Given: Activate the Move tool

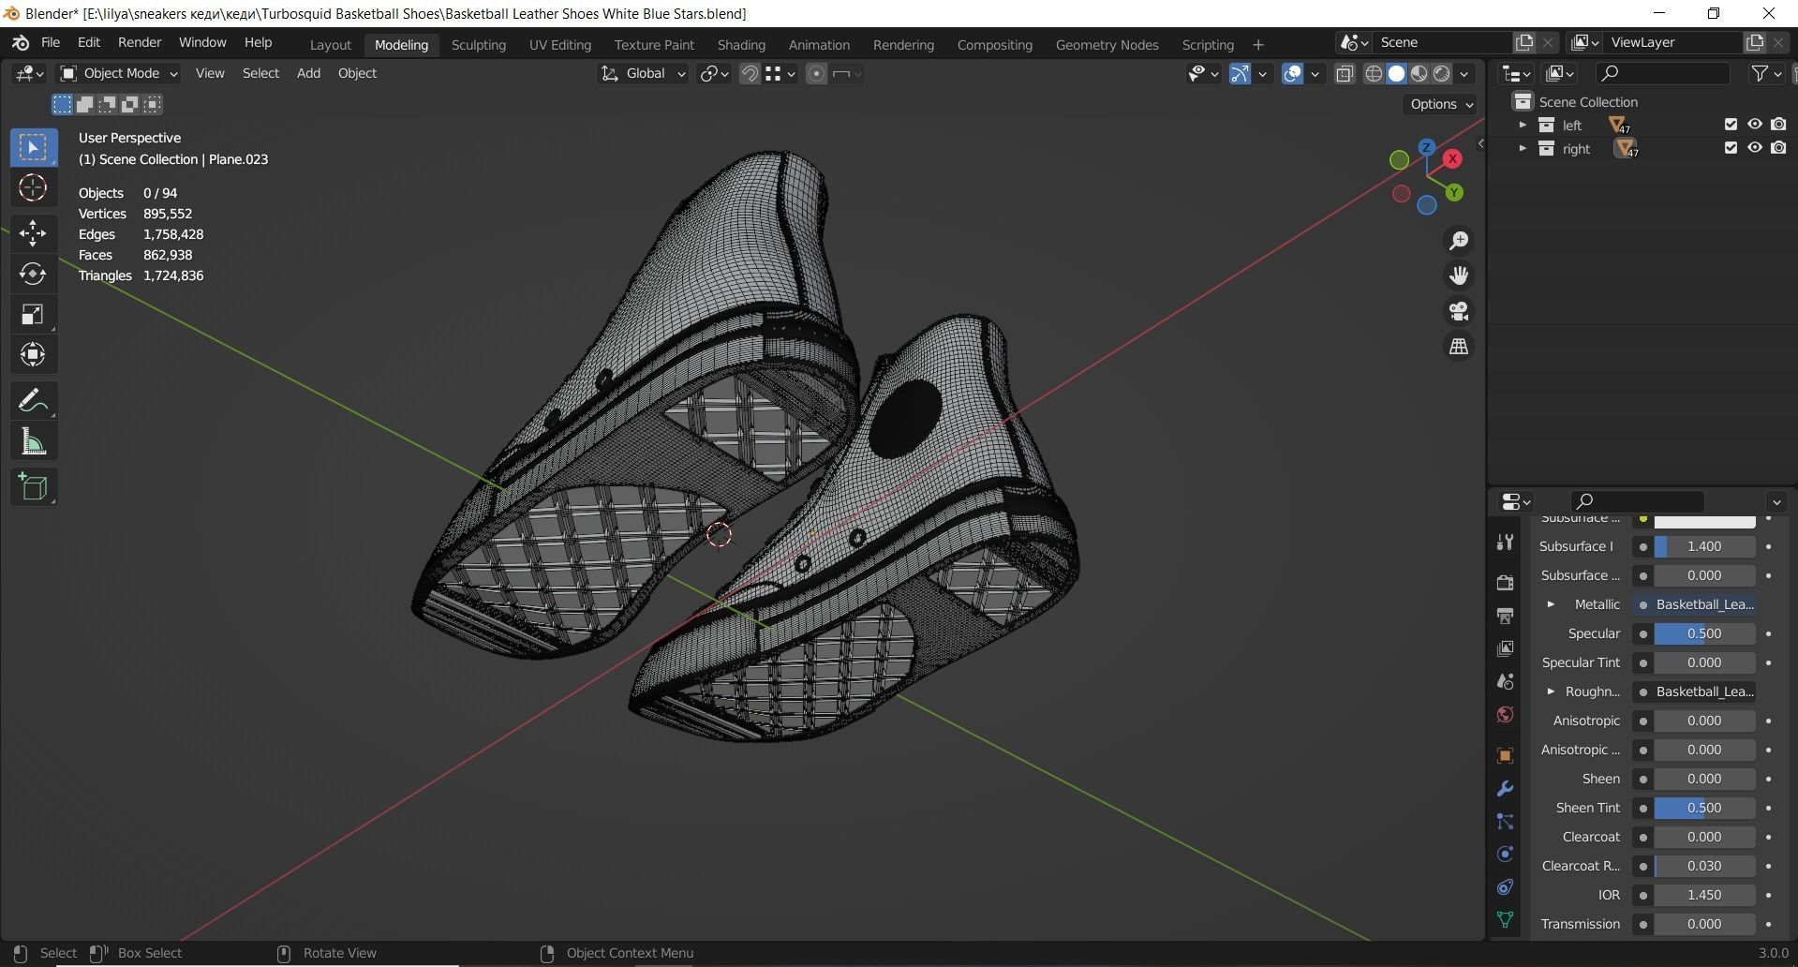Looking at the screenshot, I should click(33, 232).
